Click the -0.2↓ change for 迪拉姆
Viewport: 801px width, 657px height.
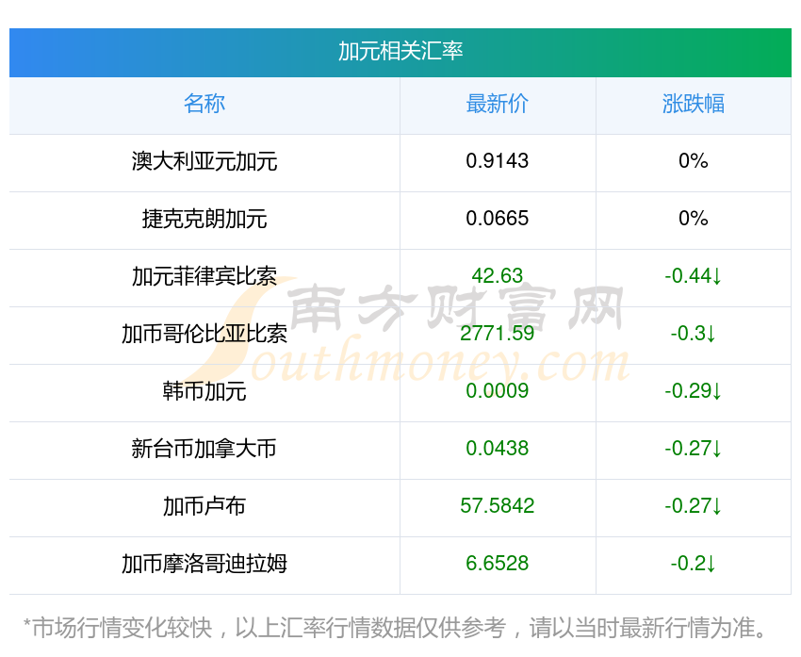694,564
